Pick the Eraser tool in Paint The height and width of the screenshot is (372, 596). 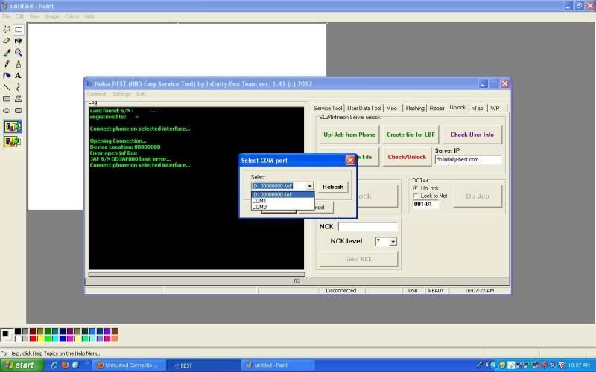pos(7,41)
